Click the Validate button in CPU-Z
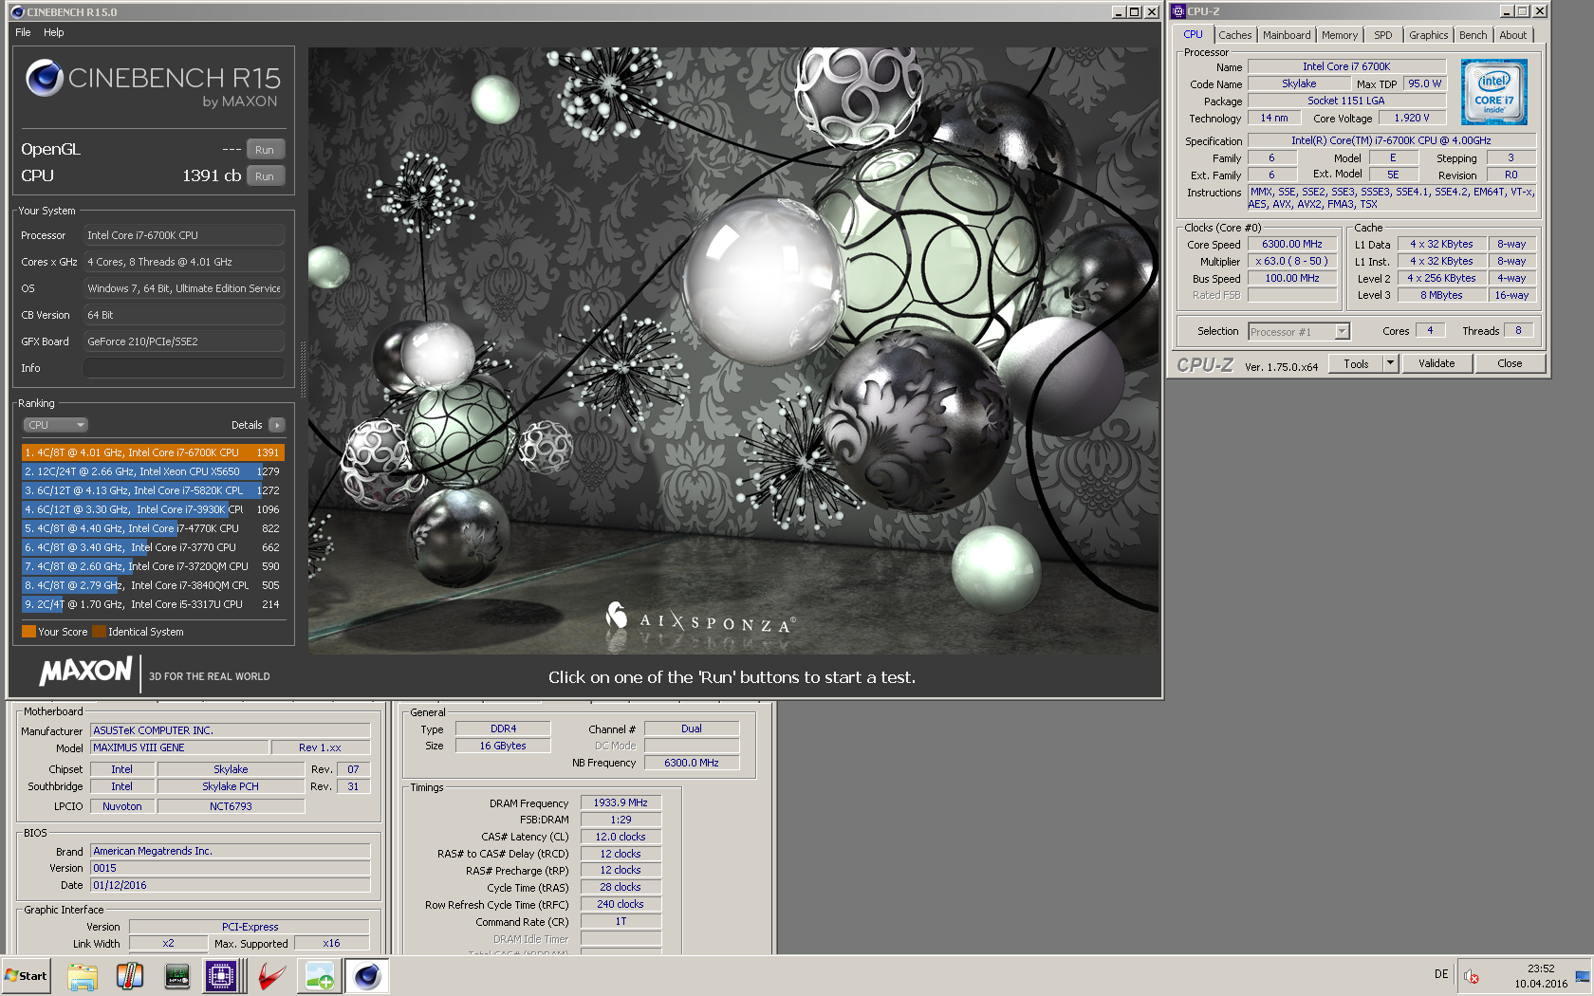 (1436, 363)
